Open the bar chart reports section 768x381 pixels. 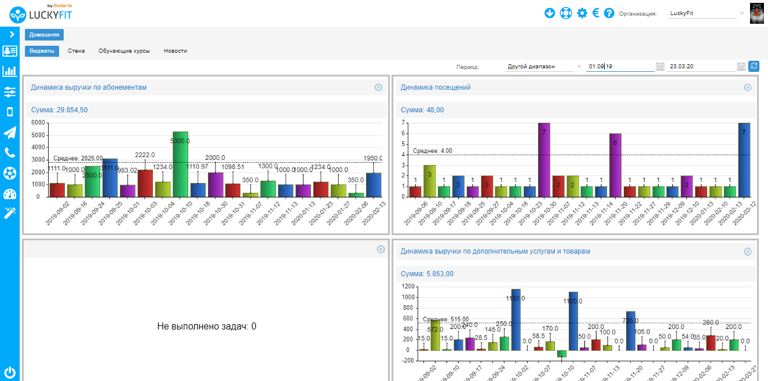coord(10,71)
